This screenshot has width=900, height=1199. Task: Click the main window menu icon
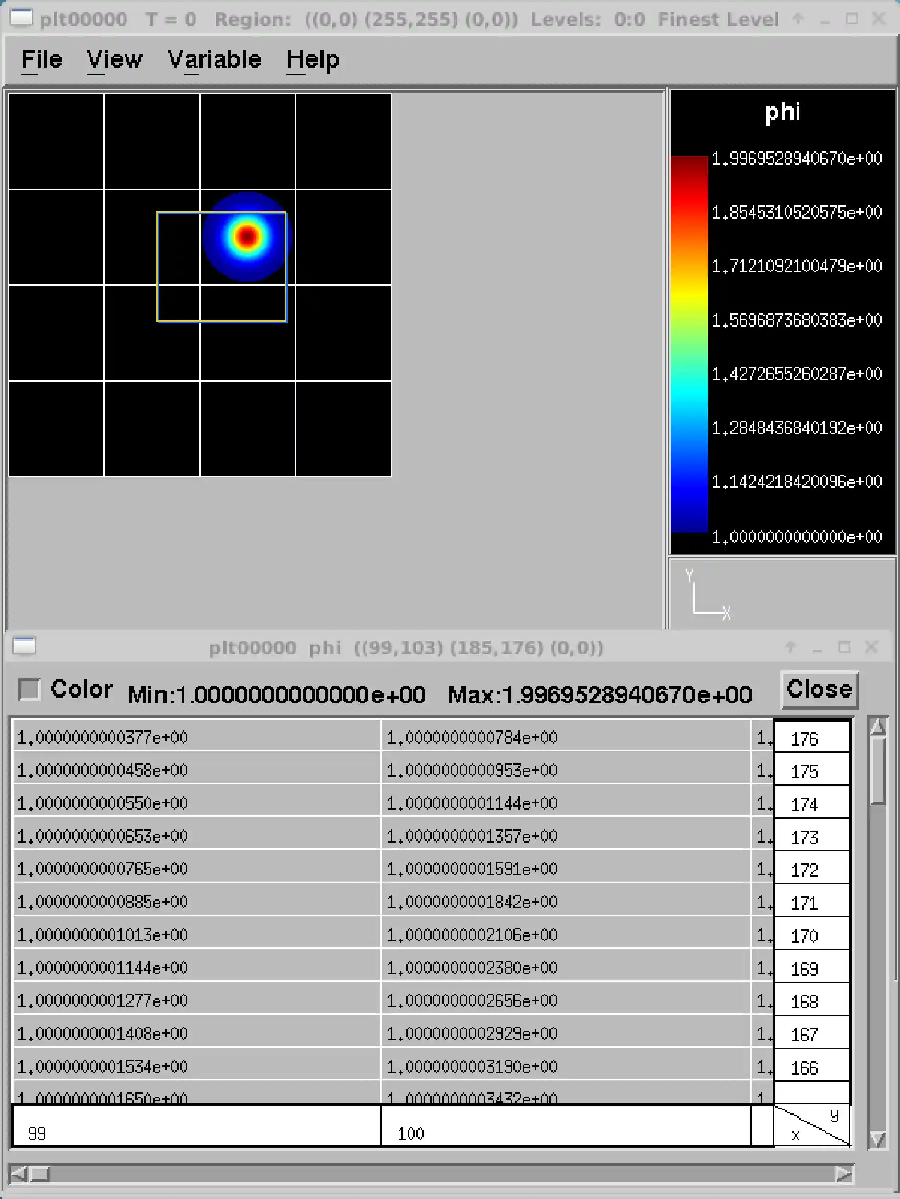pyautogui.click(x=21, y=18)
